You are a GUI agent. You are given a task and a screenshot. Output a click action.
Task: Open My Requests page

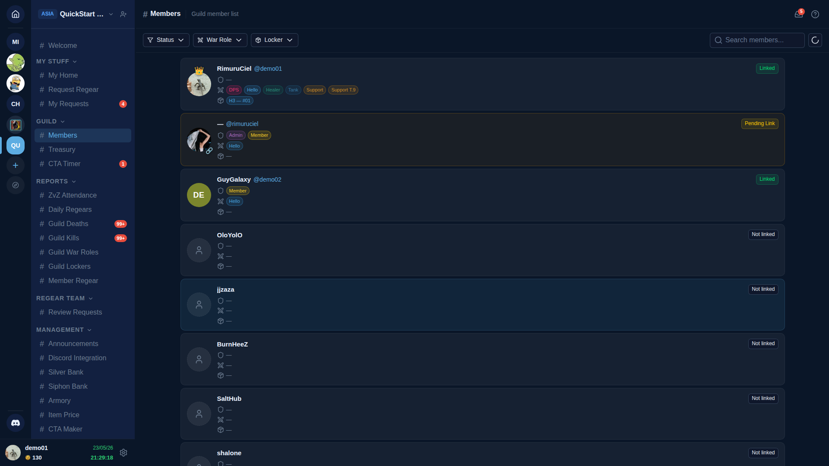[83, 104]
